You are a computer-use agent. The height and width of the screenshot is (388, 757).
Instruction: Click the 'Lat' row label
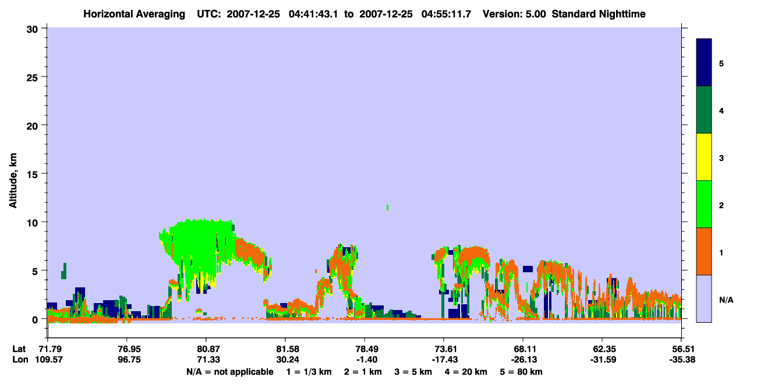19,348
